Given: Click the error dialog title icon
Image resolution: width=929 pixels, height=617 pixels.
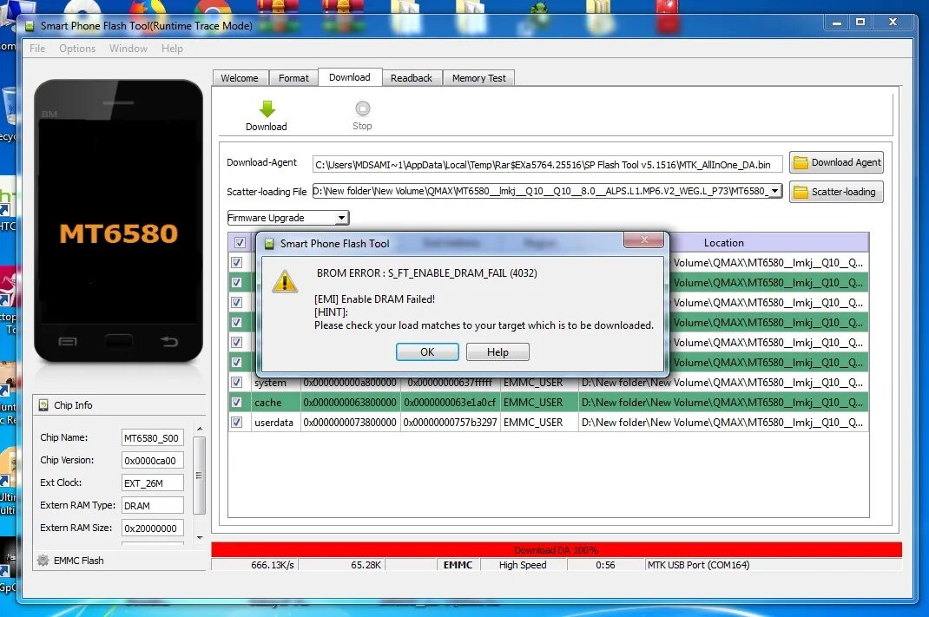Looking at the screenshot, I should click(269, 244).
